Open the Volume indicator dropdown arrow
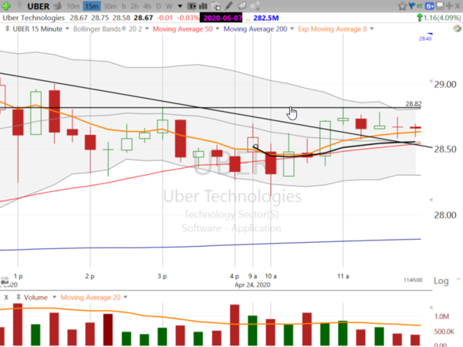This screenshot has height=347, width=463. (54, 297)
